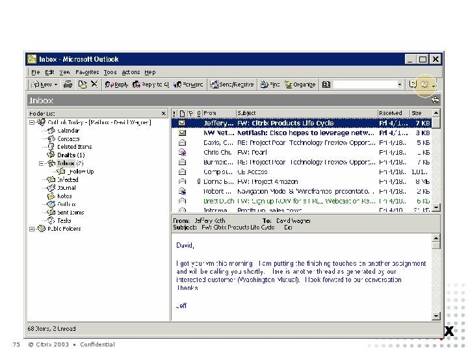This screenshot has height=351, width=468.
Task: Sort by the Importance column header
Action: (174, 113)
